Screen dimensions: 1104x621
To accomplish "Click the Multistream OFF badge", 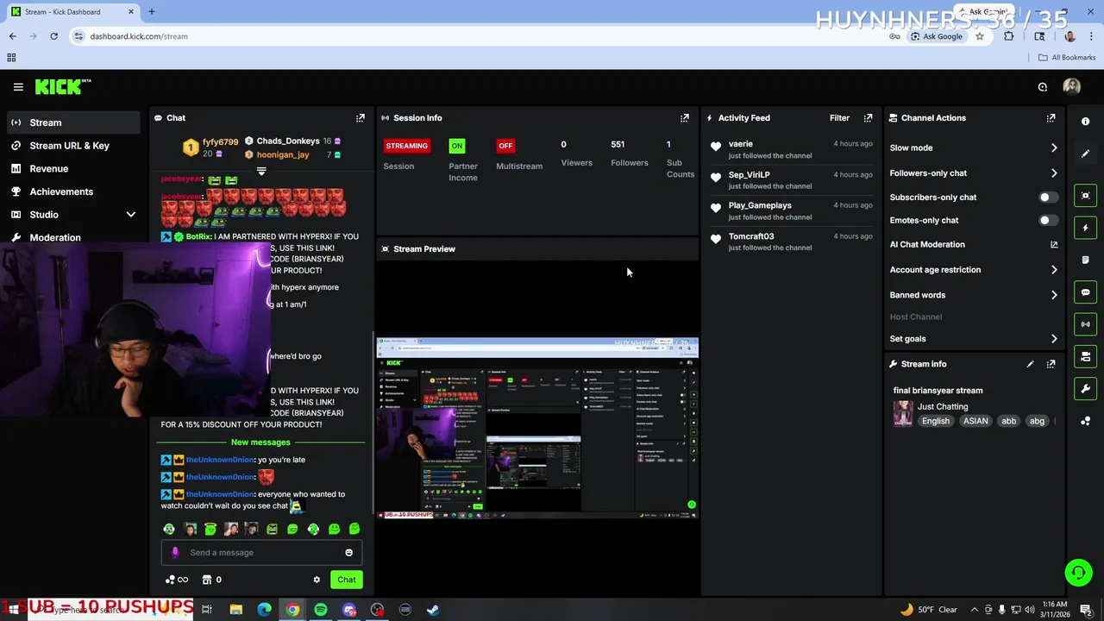I will click(x=505, y=146).
